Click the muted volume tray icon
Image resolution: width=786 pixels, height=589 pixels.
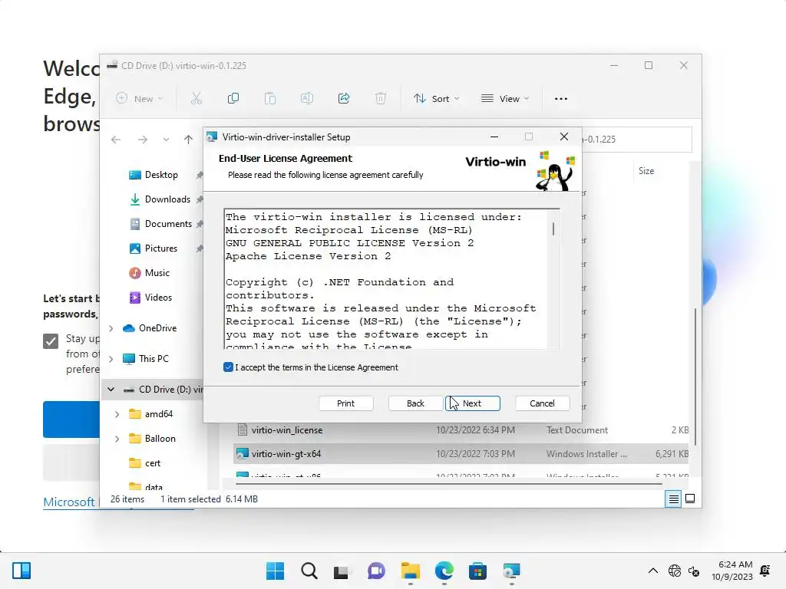coord(694,571)
